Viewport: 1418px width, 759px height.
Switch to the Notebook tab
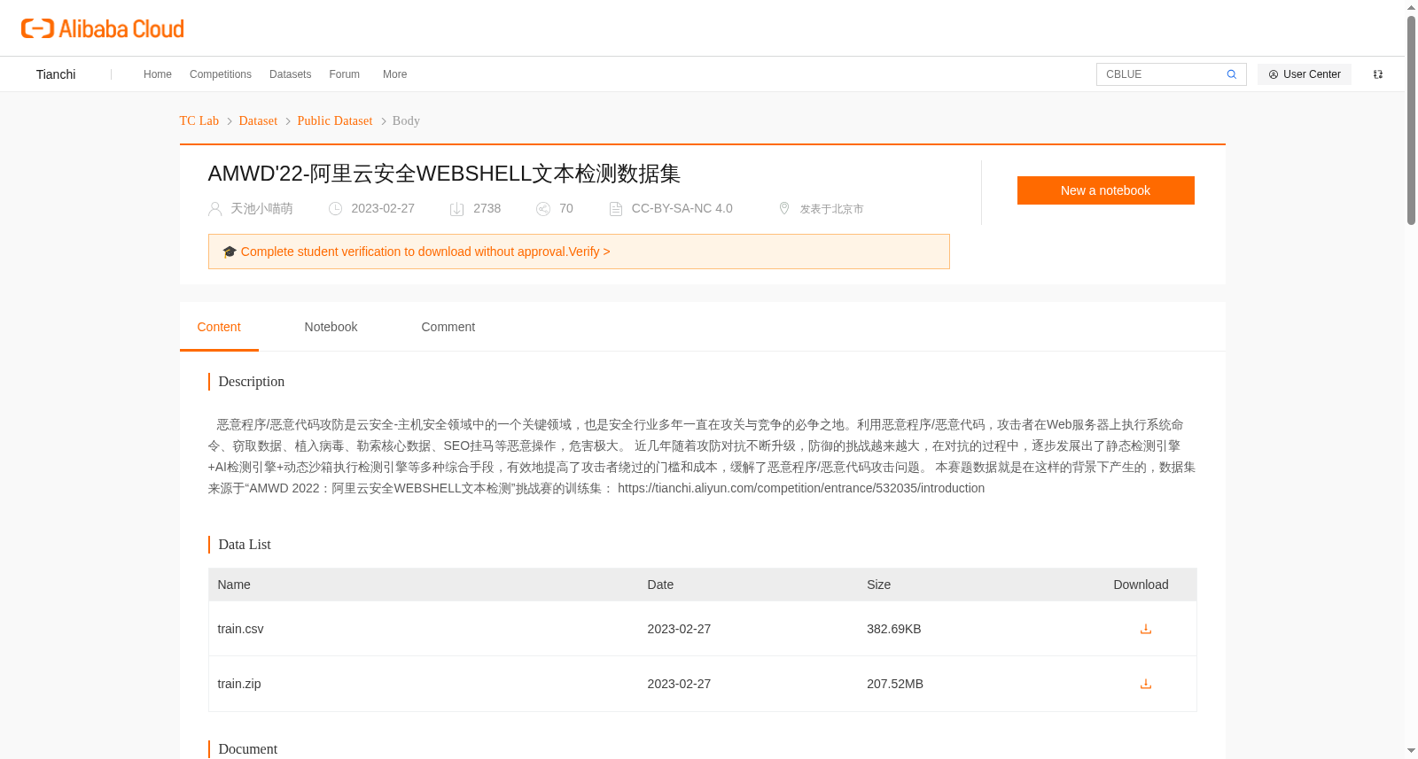(331, 327)
